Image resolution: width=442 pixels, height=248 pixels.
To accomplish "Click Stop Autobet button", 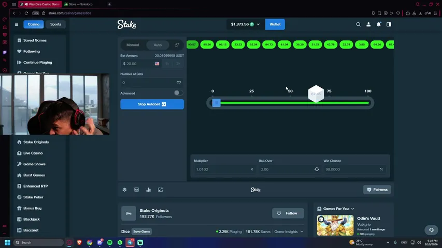I will pos(152,104).
